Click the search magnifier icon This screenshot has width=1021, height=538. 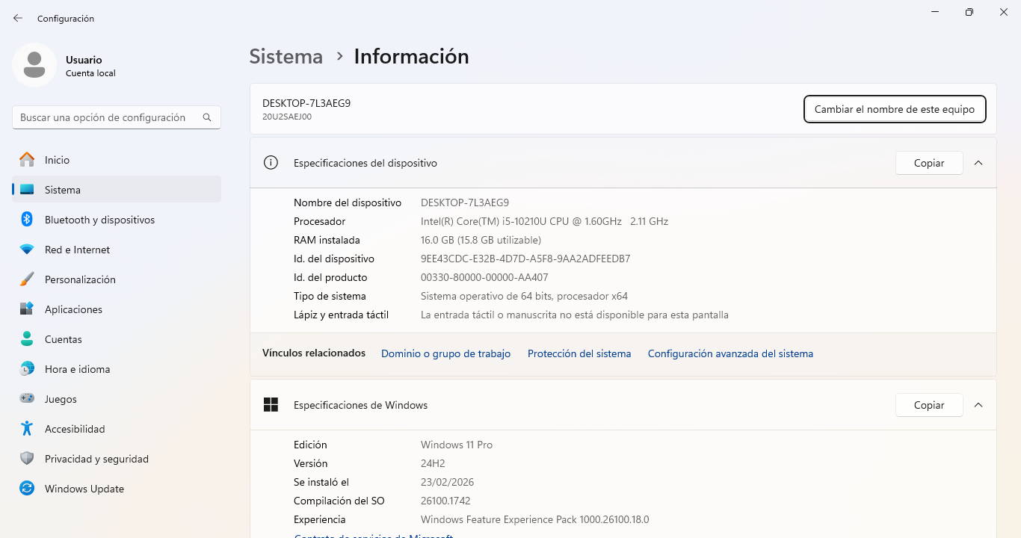pos(207,117)
